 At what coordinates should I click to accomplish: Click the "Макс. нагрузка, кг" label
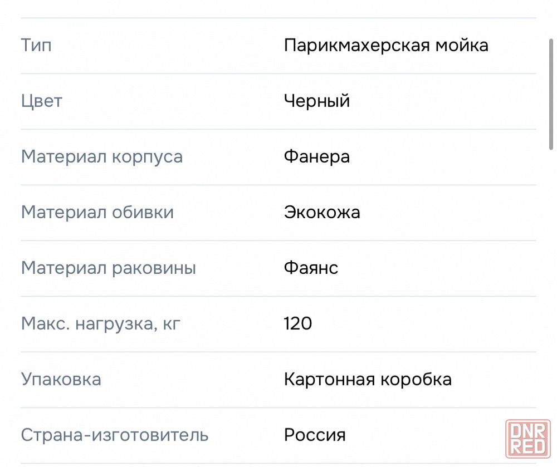pos(101,323)
